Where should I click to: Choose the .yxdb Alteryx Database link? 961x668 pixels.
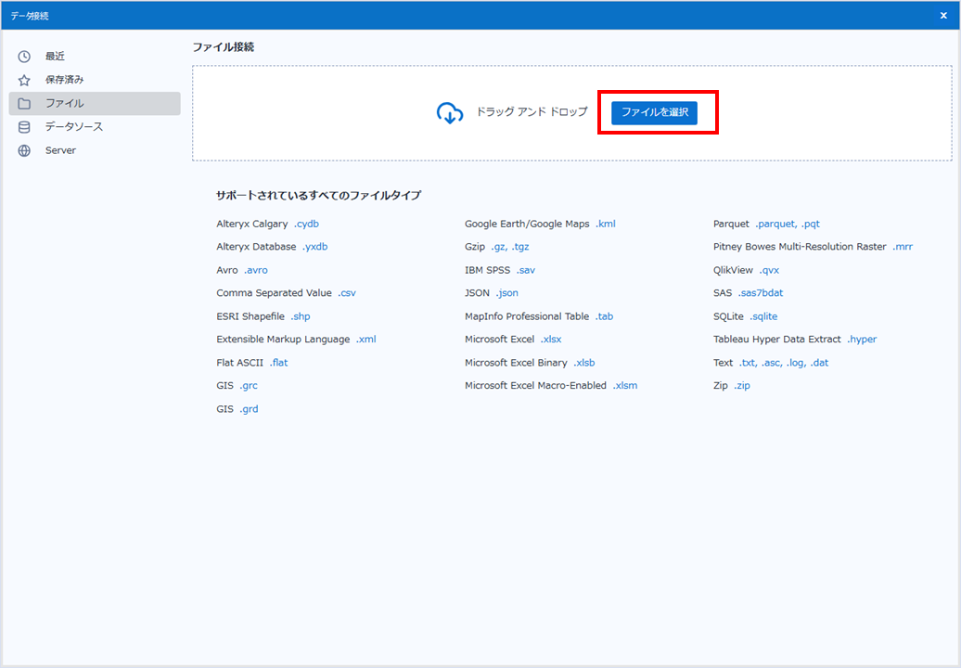click(x=314, y=247)
